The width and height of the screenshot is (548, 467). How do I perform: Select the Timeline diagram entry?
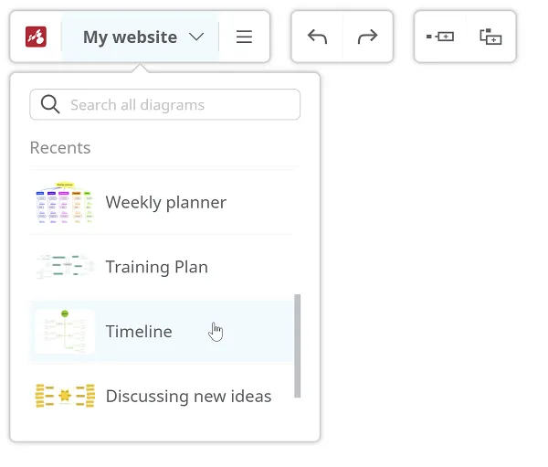(x=162, y=331)
